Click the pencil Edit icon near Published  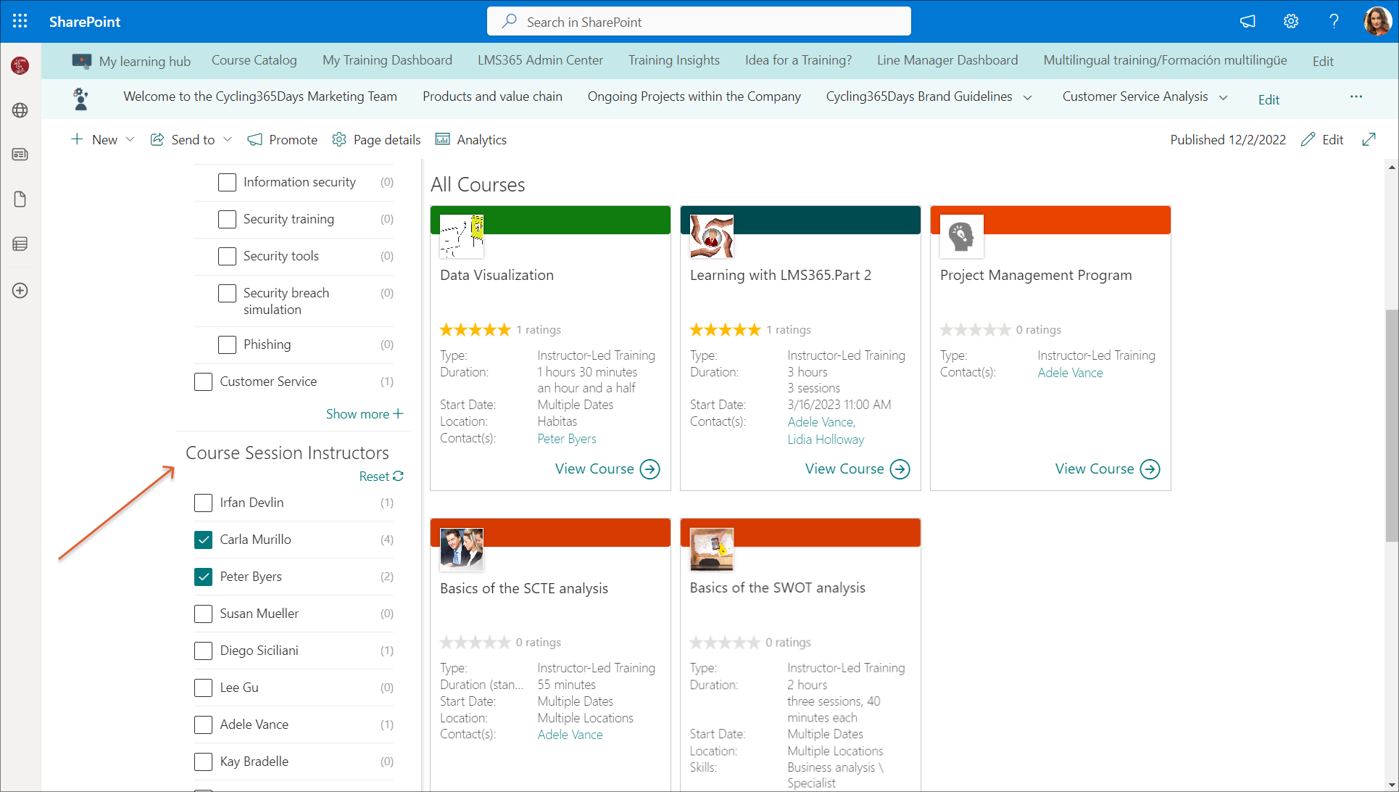pos(1308,139)
